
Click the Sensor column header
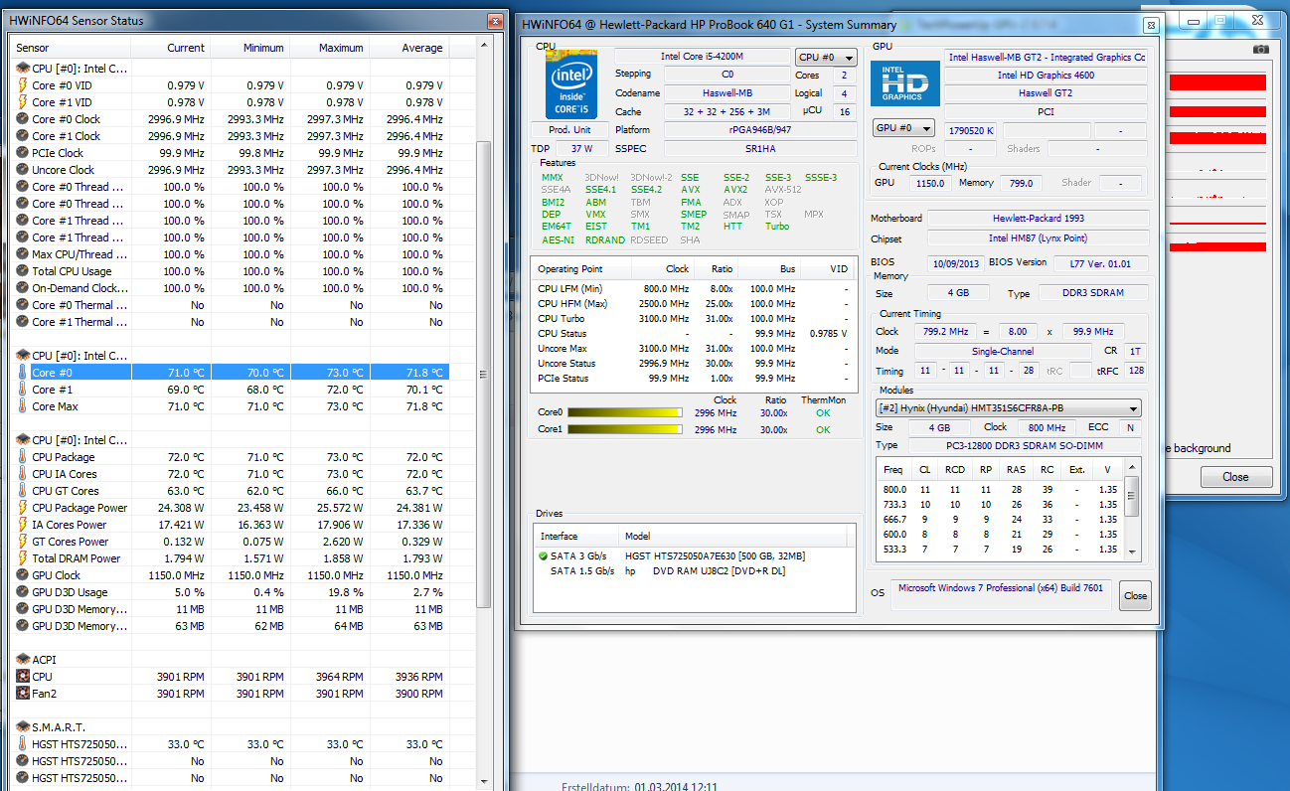(71, 48)
